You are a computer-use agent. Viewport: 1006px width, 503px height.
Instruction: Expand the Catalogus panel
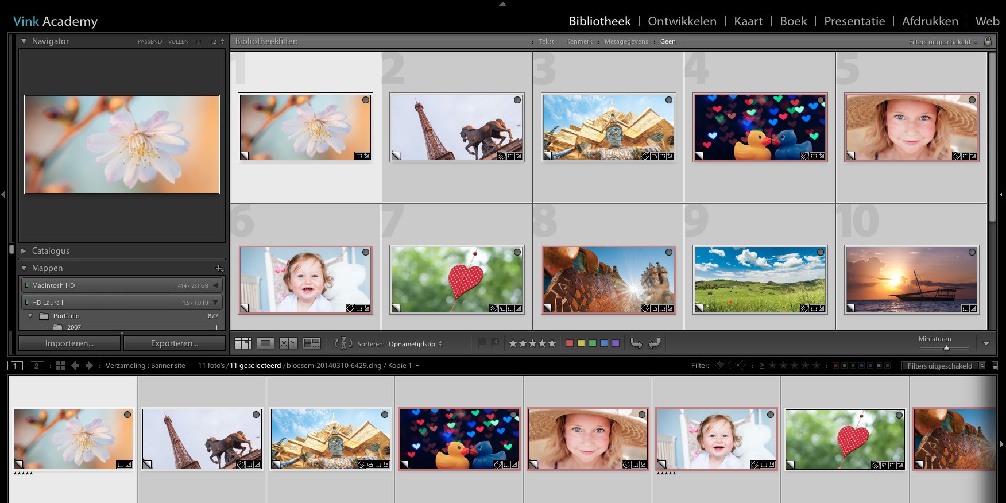click(x=24, y=251)
